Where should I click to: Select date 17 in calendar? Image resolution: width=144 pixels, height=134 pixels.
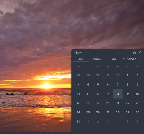tap(78, 103)
